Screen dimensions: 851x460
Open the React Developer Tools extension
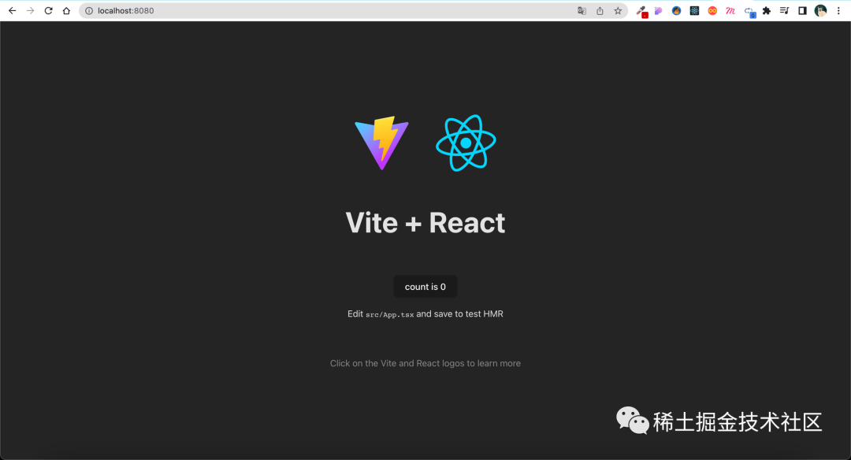(694, 10)
